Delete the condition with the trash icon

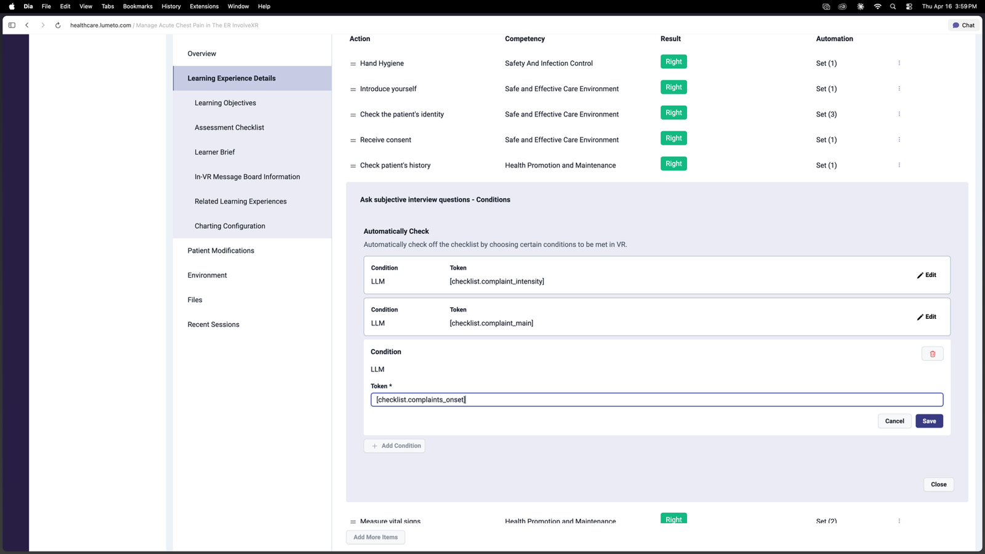(x=932, y=354)
